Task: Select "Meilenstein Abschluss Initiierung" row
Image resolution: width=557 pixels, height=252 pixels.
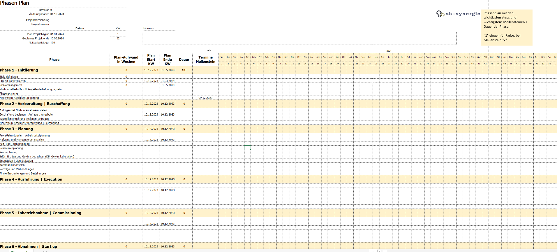Action: click(x=19, y=98)
